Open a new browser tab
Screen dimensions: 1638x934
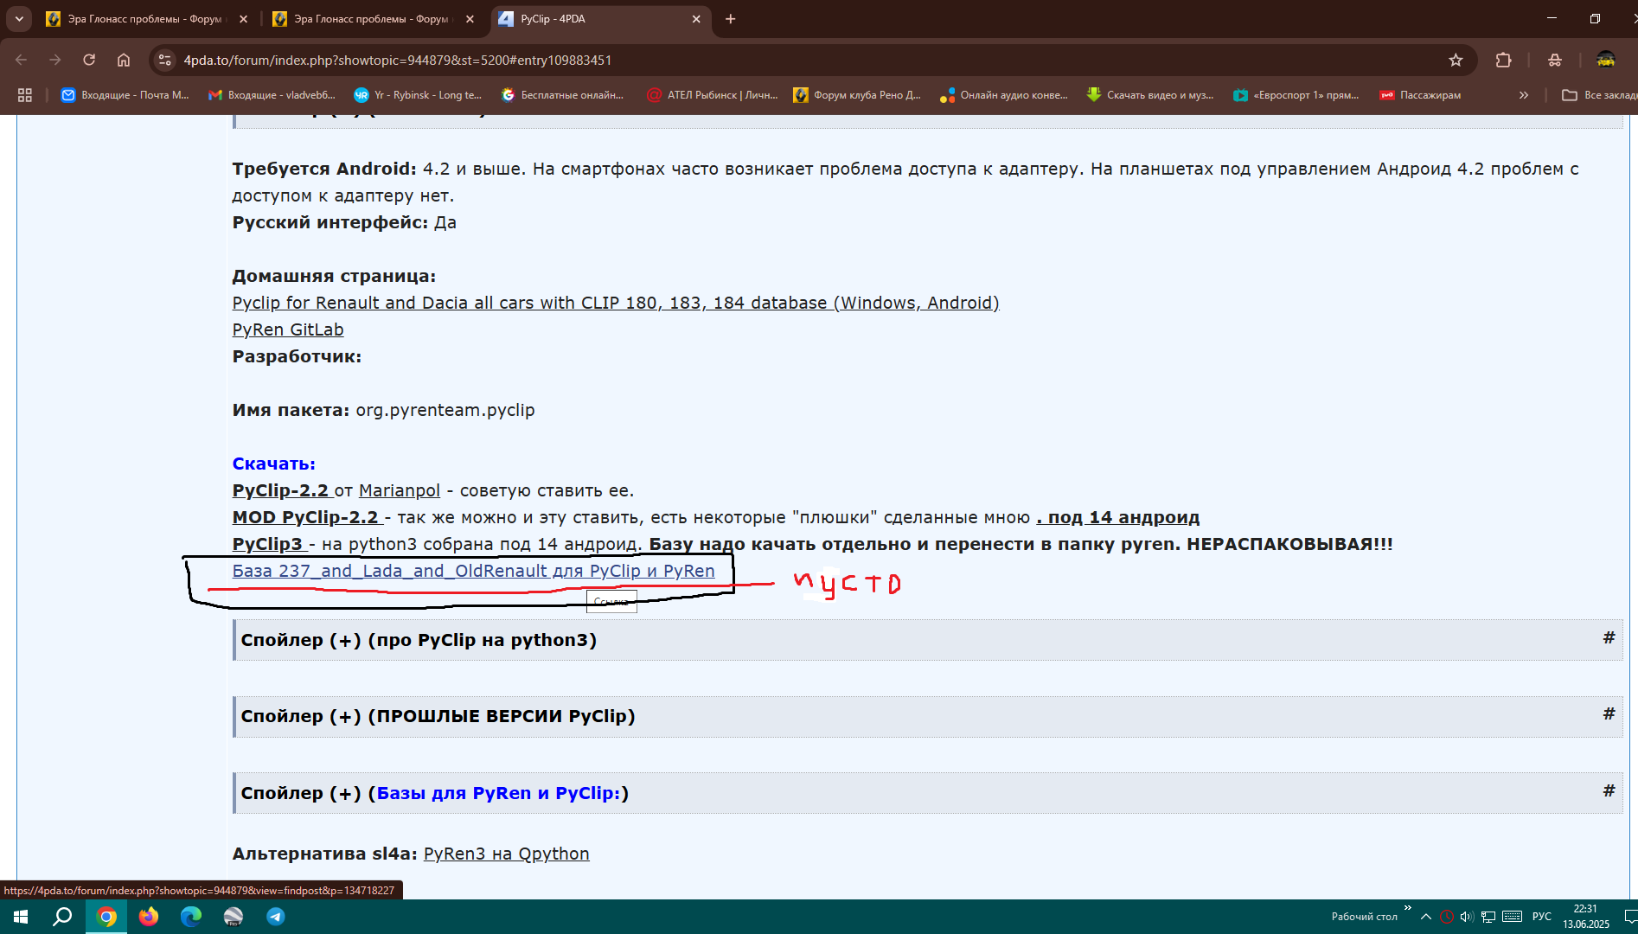(x=731, y=19)
